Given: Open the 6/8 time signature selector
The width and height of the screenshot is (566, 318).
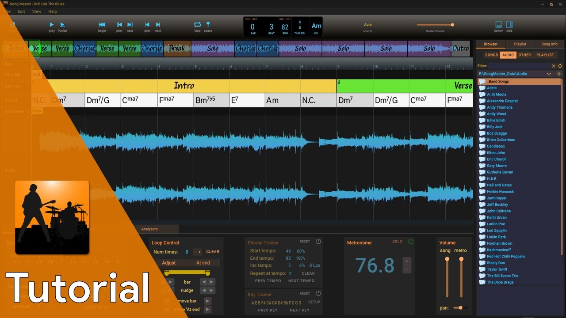Looking at the screenshot, I should tap(300, 24).
